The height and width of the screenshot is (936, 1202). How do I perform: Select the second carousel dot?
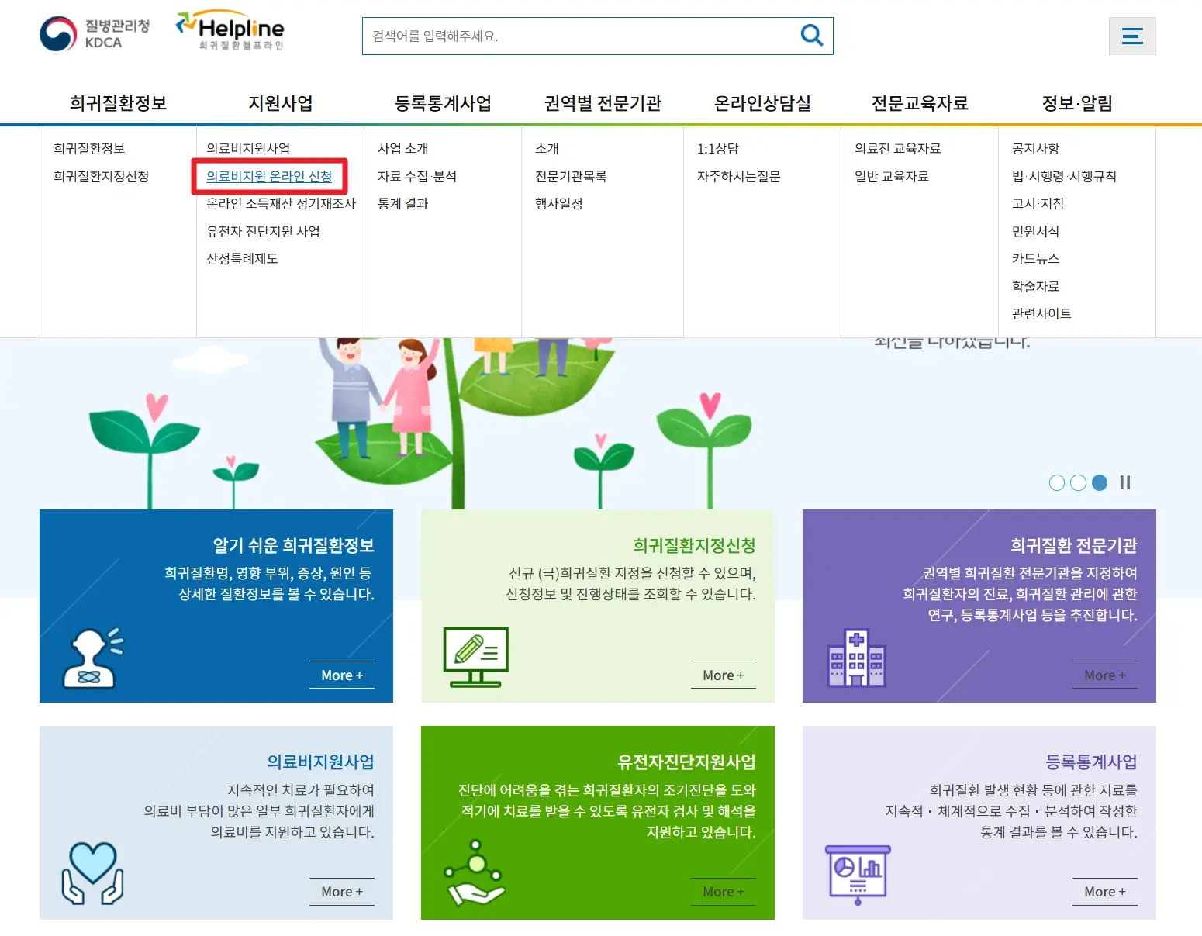click(x=1077, y=482)
